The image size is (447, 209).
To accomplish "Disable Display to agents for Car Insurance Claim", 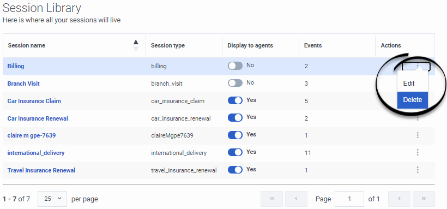I will (235, 100).
